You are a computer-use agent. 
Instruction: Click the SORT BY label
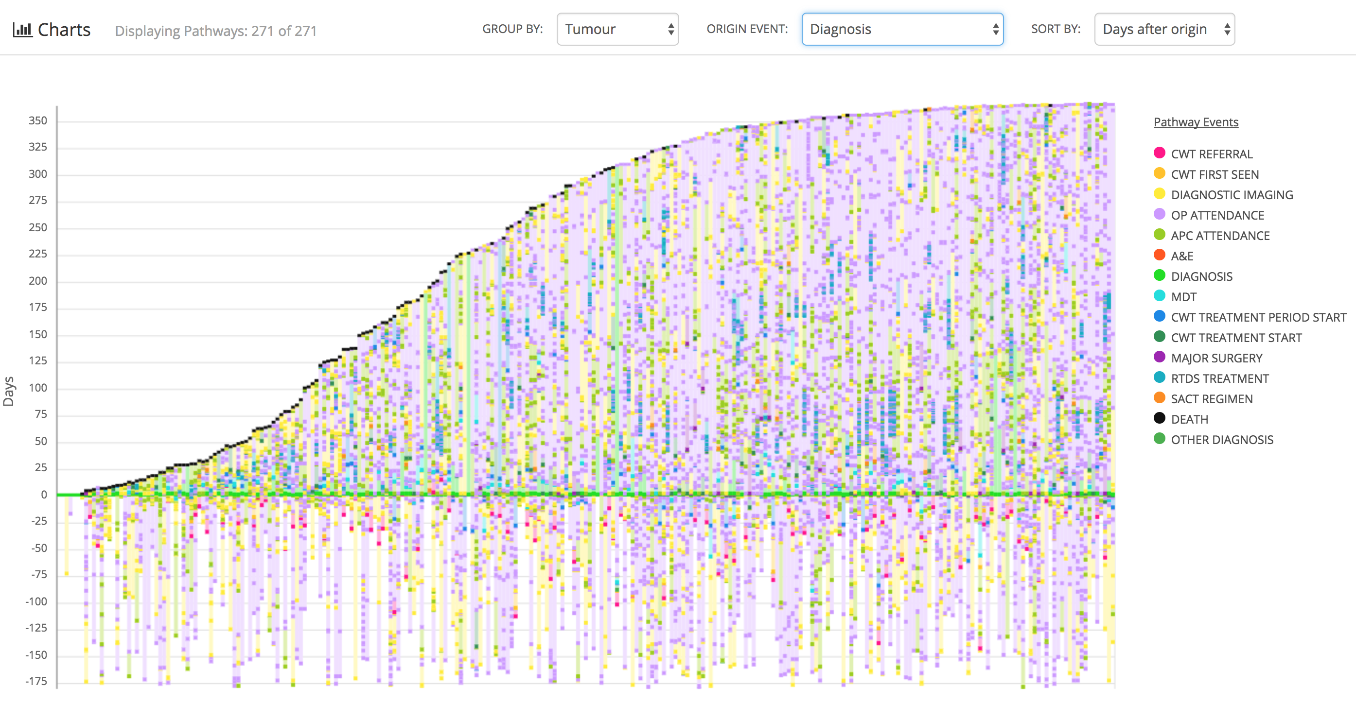[x=1056, y=29]
